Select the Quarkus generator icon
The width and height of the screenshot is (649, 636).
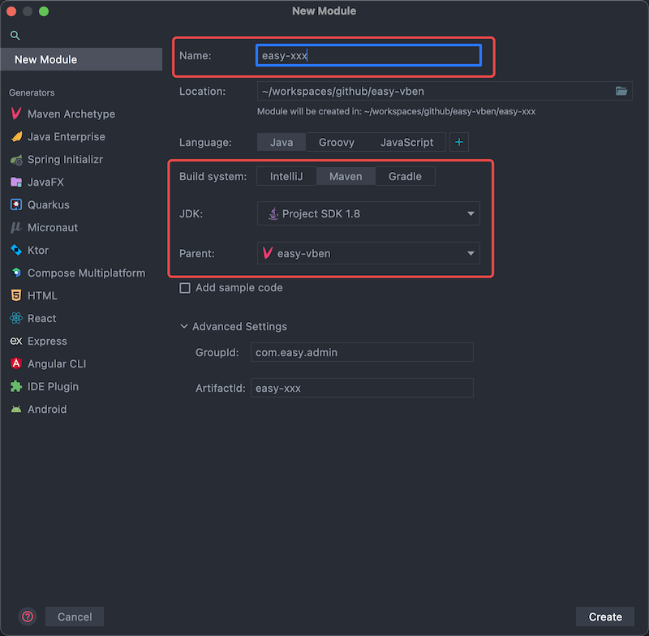click(x=16, y=204)
